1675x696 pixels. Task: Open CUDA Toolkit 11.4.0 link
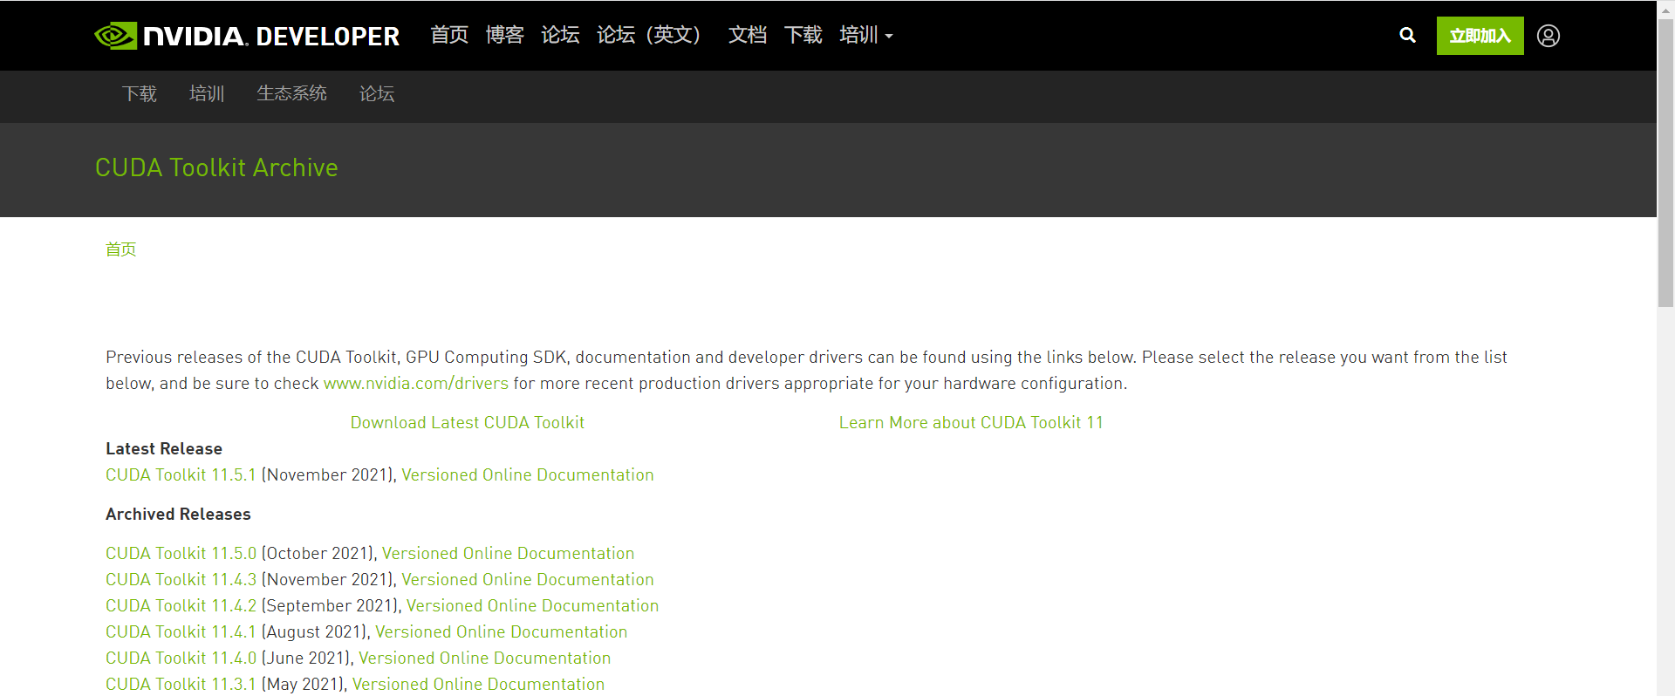coord(181,658)
